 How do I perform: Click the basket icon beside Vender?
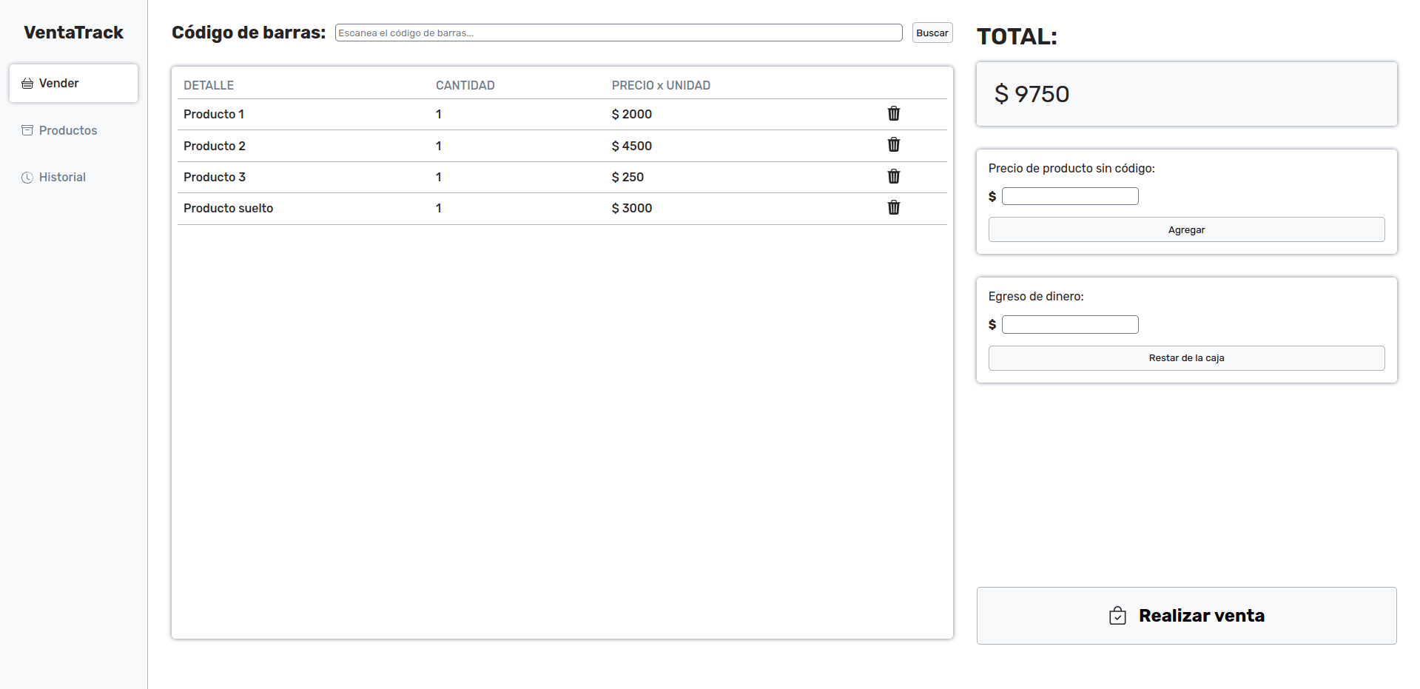click(x=27, y=84)
